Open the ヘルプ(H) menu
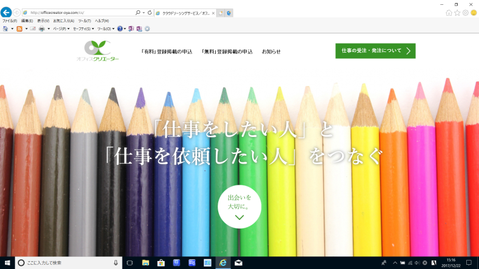The width and height of the screenshot is (479, 269). pyautogui.click(x=102, y=21)
